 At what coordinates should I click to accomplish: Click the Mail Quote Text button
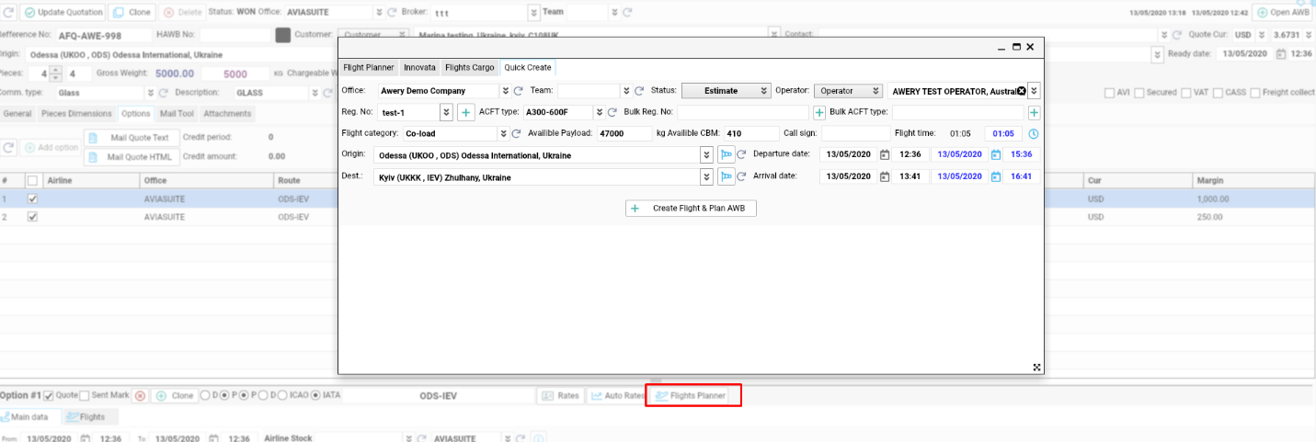pyautogui.click(x=132, y=138)
